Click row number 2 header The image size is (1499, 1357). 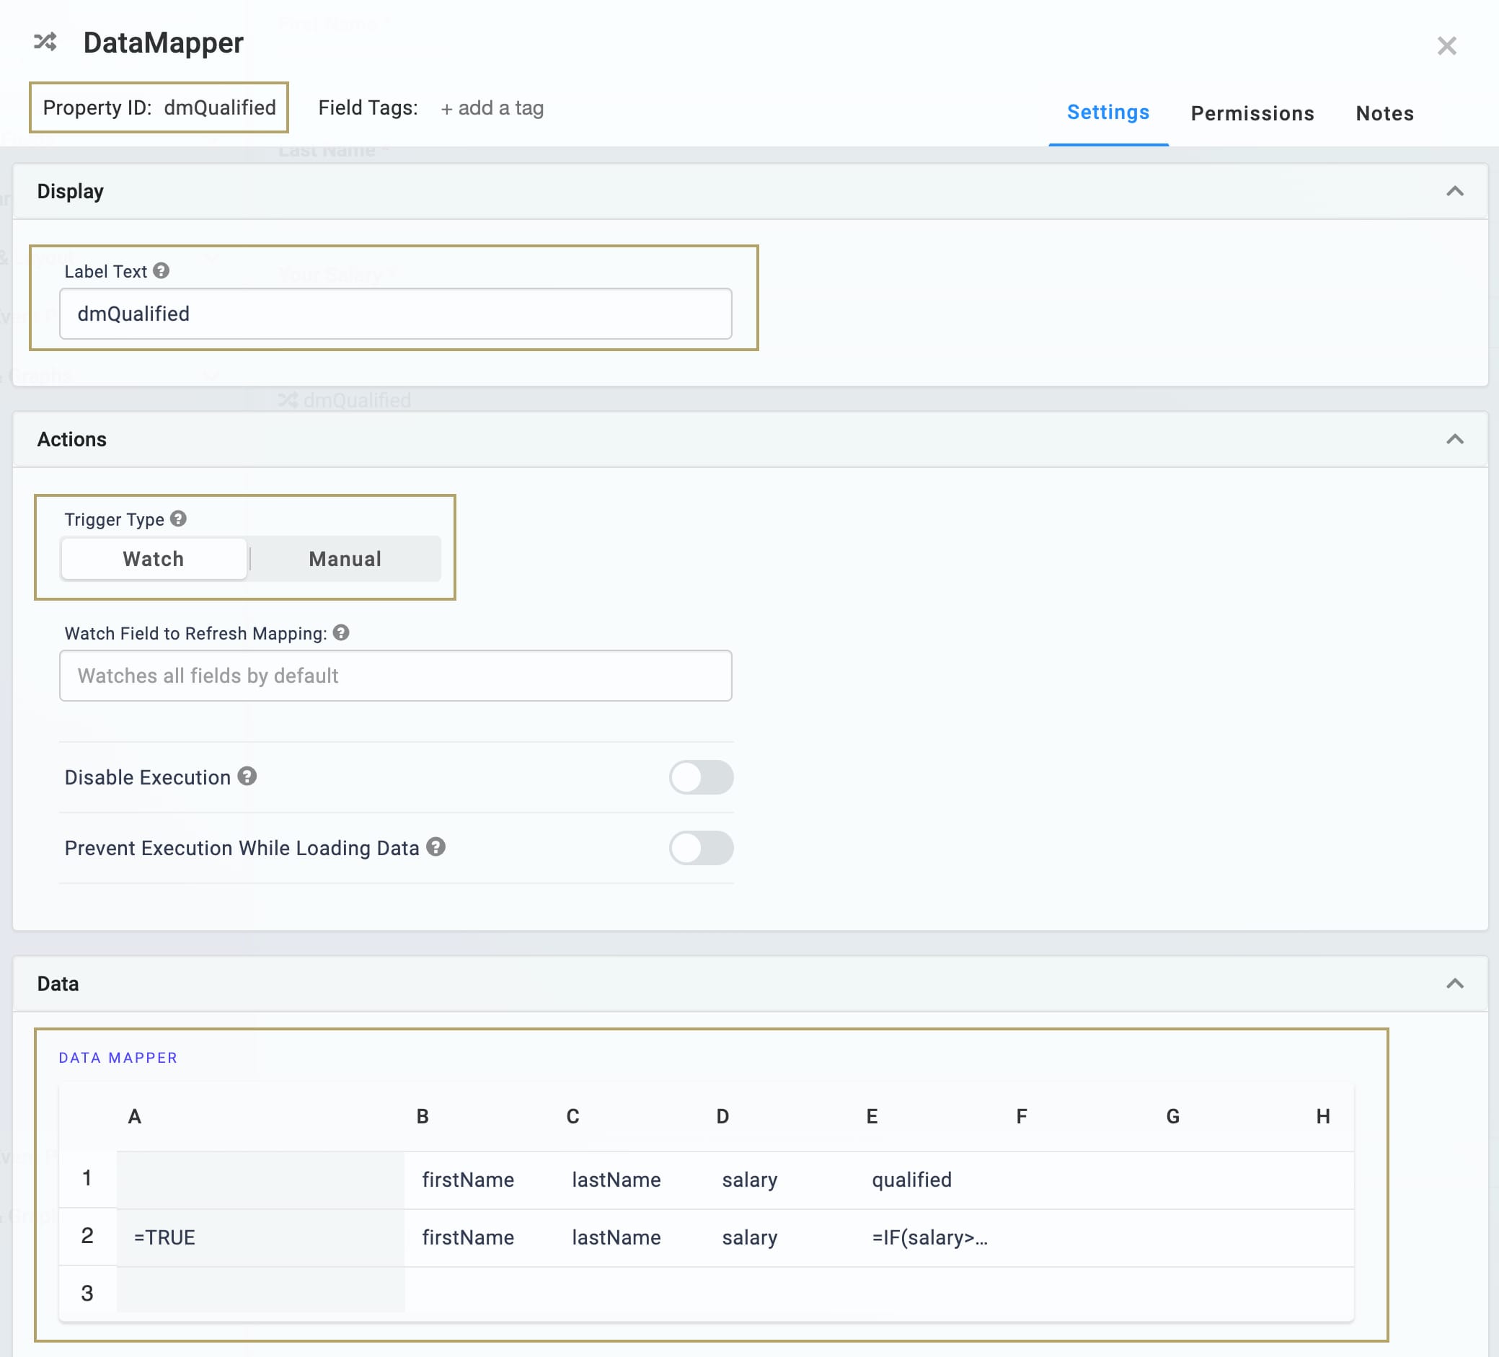point(88,1236)
